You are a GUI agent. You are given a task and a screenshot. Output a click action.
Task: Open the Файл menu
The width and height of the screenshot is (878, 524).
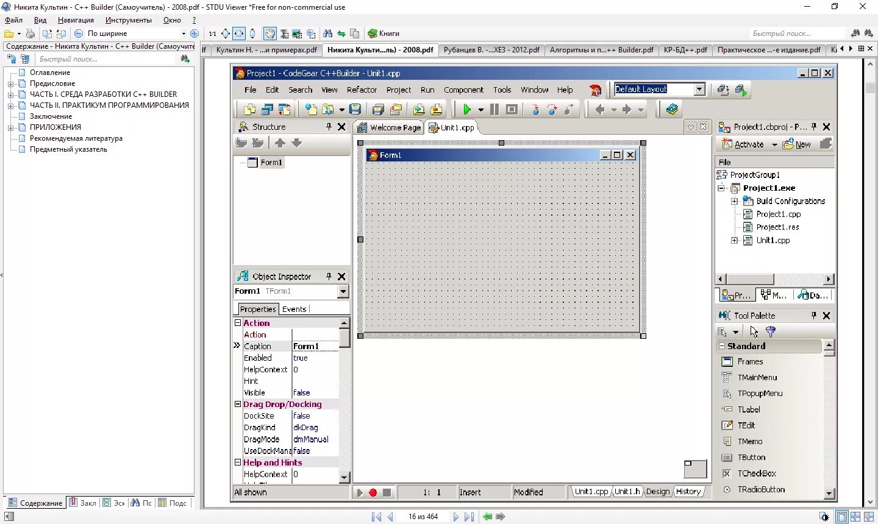pyautogui.click(x=13, y=20)
